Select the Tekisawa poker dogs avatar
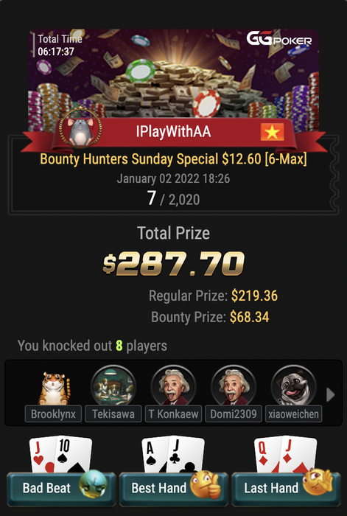 coord(113,386)
